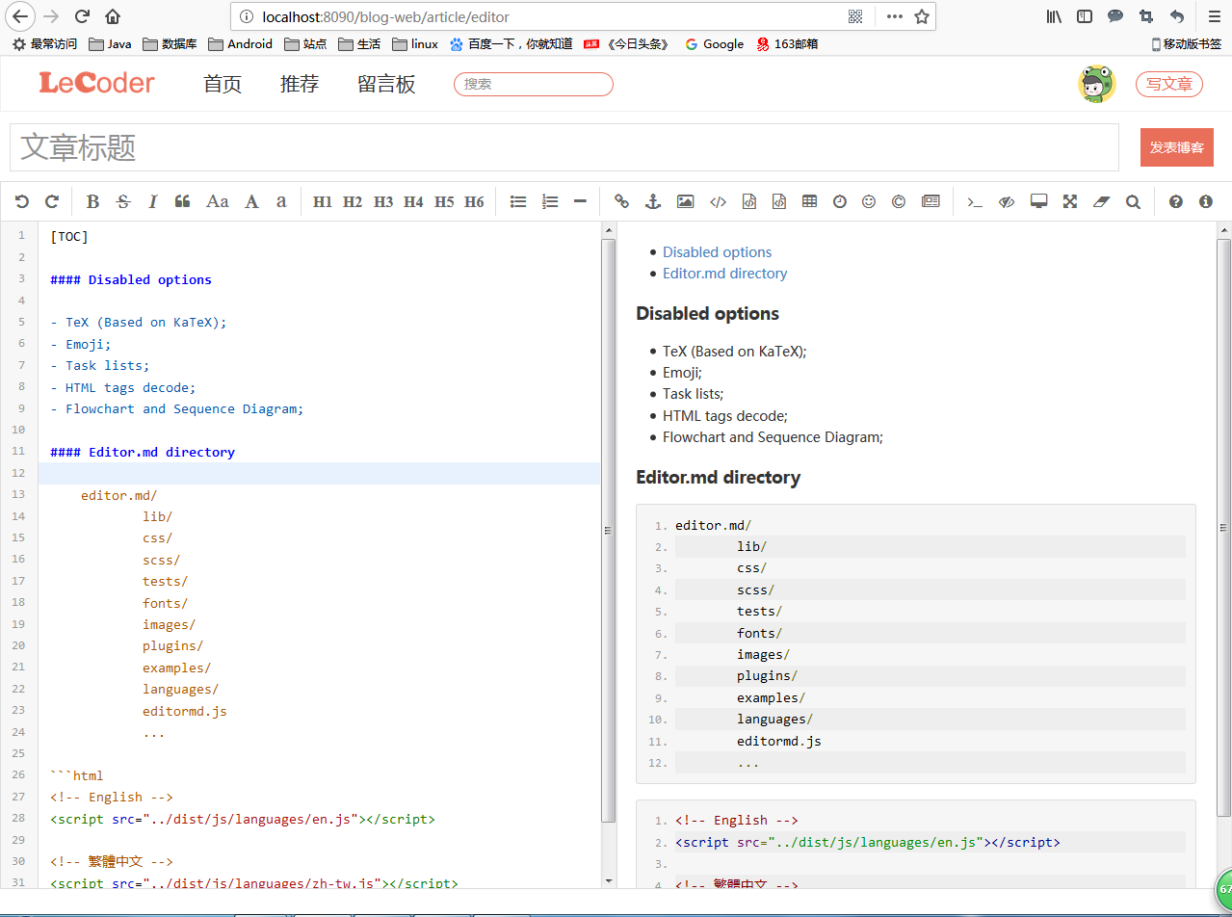
Task: Go to the 留言板 page
Action: pos(386,84)
